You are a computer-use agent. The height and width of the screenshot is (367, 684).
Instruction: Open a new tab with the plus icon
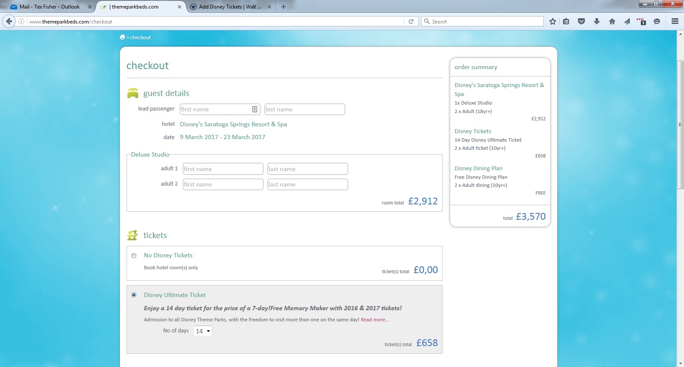point(283,7)
